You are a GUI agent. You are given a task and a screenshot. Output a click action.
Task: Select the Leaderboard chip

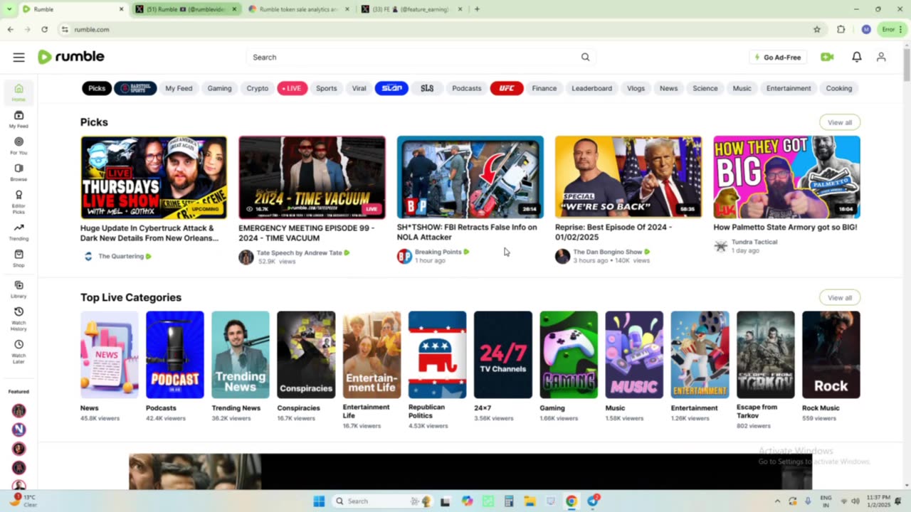pos(591,88)
